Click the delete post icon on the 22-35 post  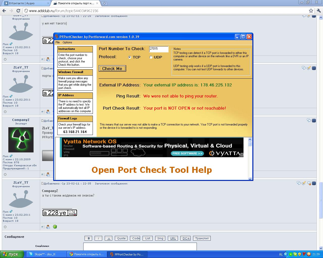click(309, 183)
